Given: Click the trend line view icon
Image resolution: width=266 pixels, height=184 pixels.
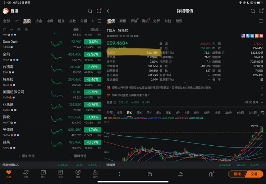Looking at the screenshot, I should pos(12,30).
